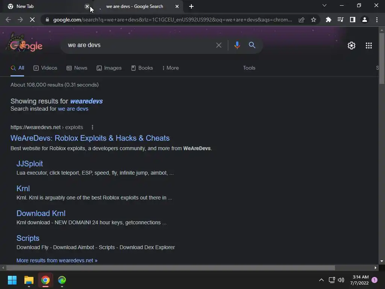Click the vertical scrollbar down arrow

coord(382,261)
